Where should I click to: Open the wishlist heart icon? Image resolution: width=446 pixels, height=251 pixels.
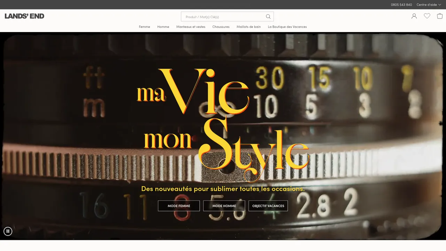point(427,16)
